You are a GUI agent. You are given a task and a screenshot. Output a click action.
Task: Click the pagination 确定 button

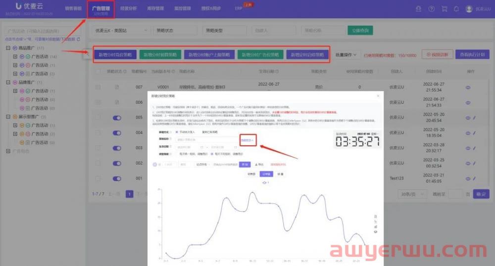coord(481,194)
